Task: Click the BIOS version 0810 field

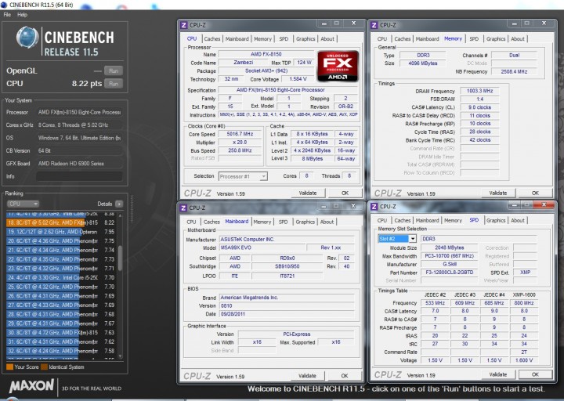Action: (x=287, y=306)
